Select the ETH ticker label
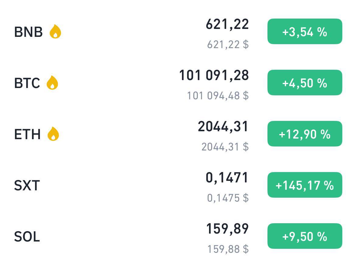Image resolution: width=356 pixels, height=268 pixels. click(27, 134)
